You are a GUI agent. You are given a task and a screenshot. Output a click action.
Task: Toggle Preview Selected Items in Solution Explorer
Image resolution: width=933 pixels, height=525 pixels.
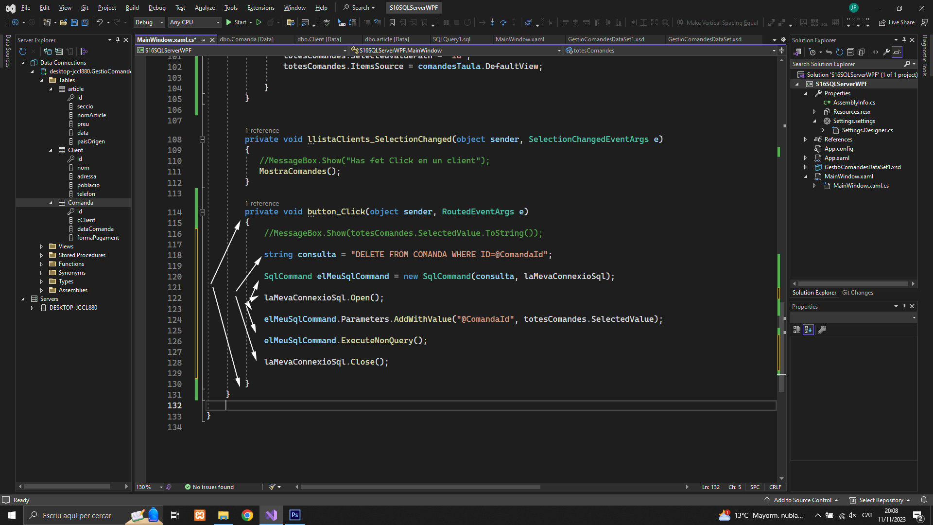point(897,52)
